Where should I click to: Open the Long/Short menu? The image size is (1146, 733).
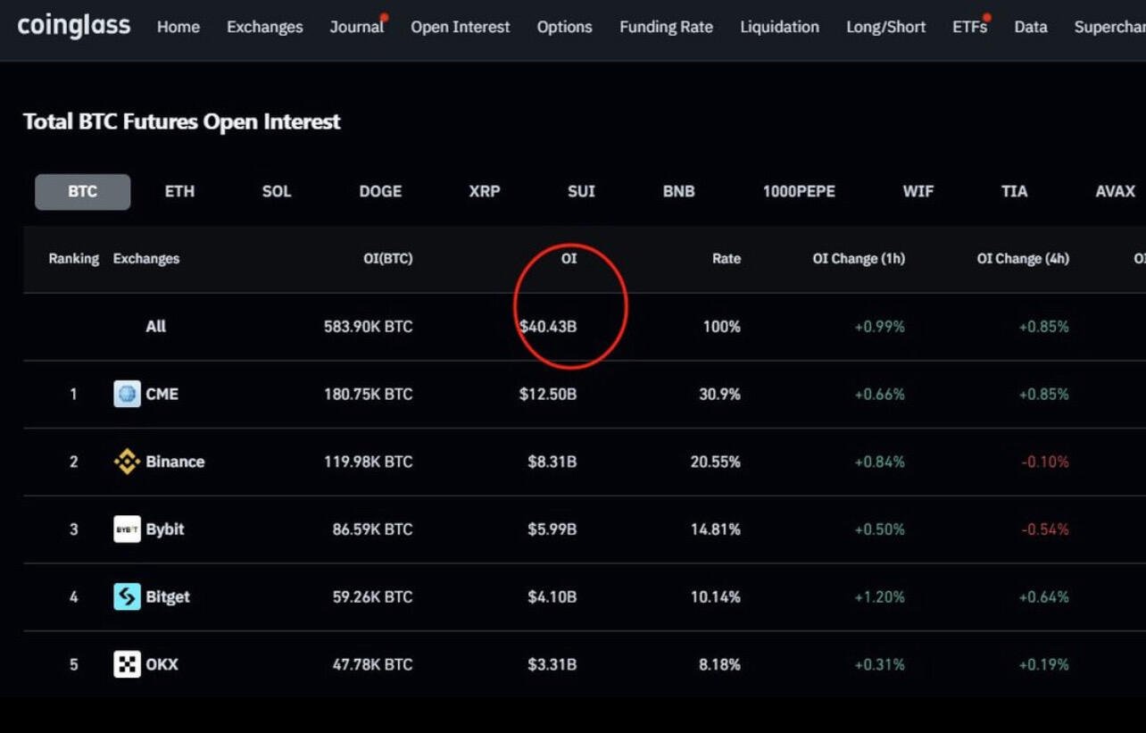tap(886, 27)
